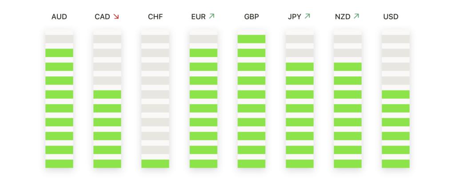Select the EUR currency label

[x=198, y=17]
